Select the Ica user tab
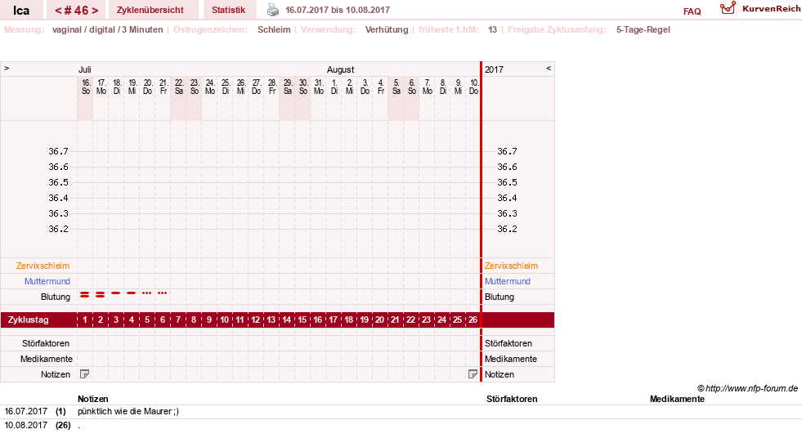This screenshot has width=802, height=447. click(21, 11)
